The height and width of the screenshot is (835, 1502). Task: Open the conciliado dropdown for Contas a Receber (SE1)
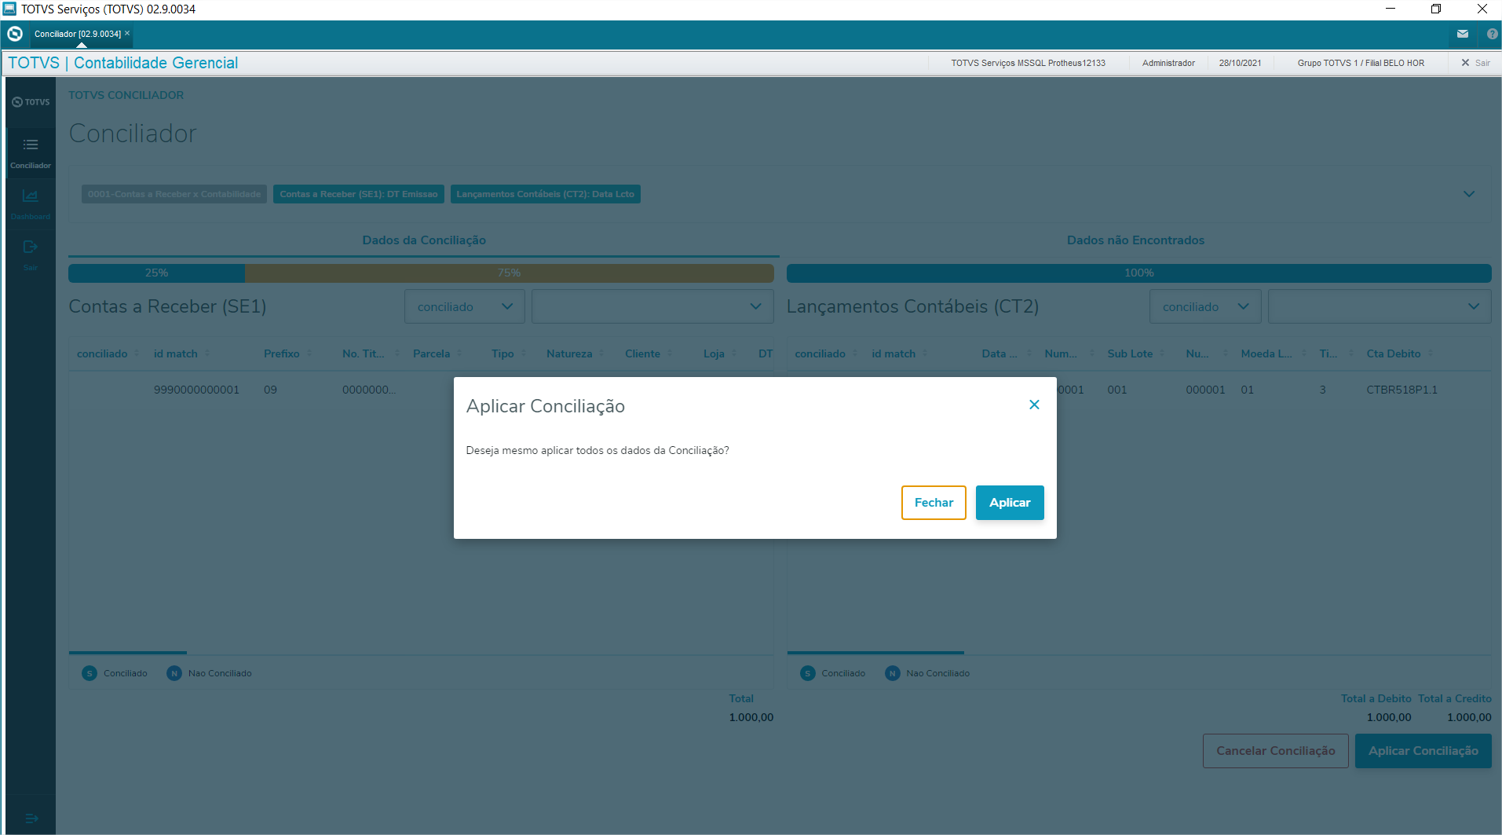click(465, 306)
